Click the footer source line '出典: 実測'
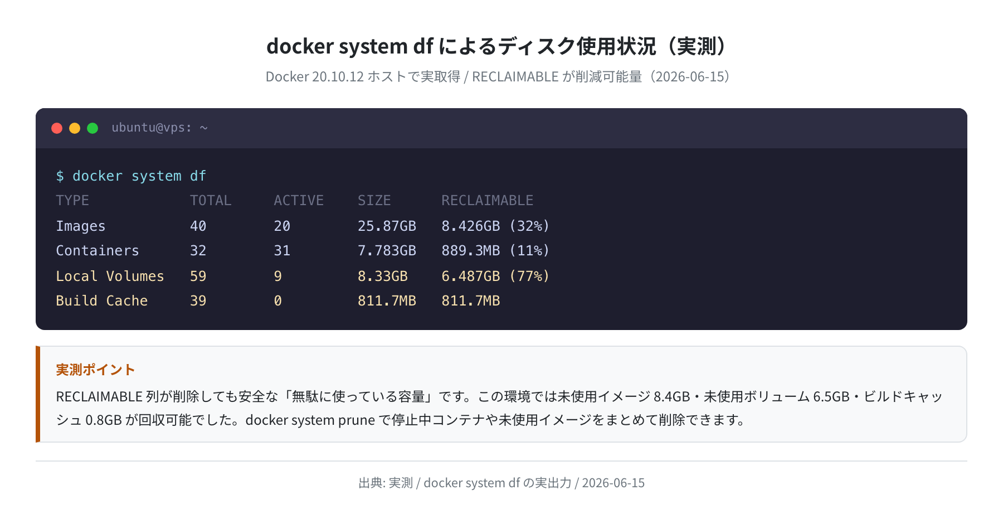 pos(501,483)
